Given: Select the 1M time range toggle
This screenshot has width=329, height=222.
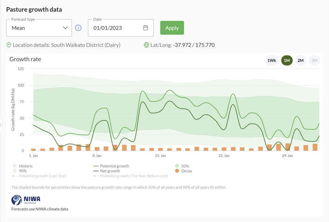Looking at the screenshot, I should pyautogui.click(x=287, y=60).
